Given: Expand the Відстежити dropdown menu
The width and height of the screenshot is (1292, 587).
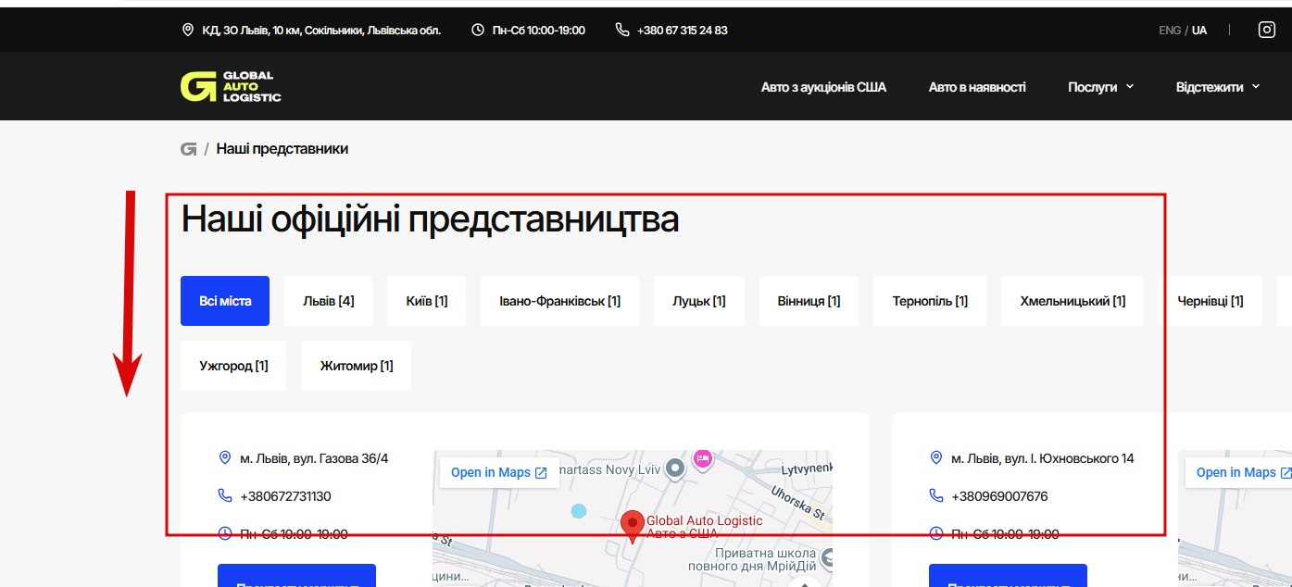Looking at the screenshot, I should 1218,87.
